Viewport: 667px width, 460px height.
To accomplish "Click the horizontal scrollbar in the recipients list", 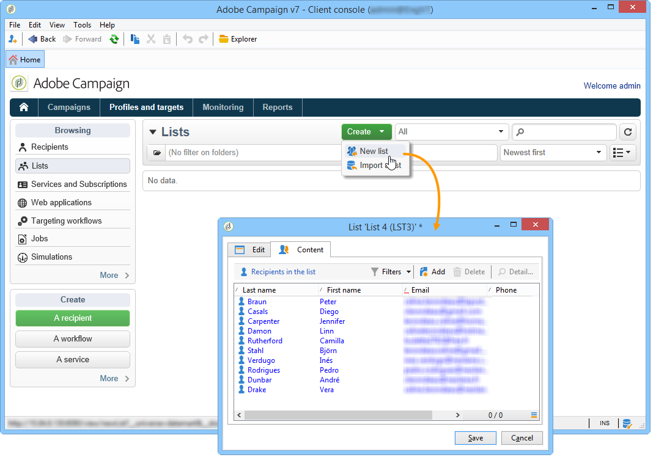I will tap(348, 415).
